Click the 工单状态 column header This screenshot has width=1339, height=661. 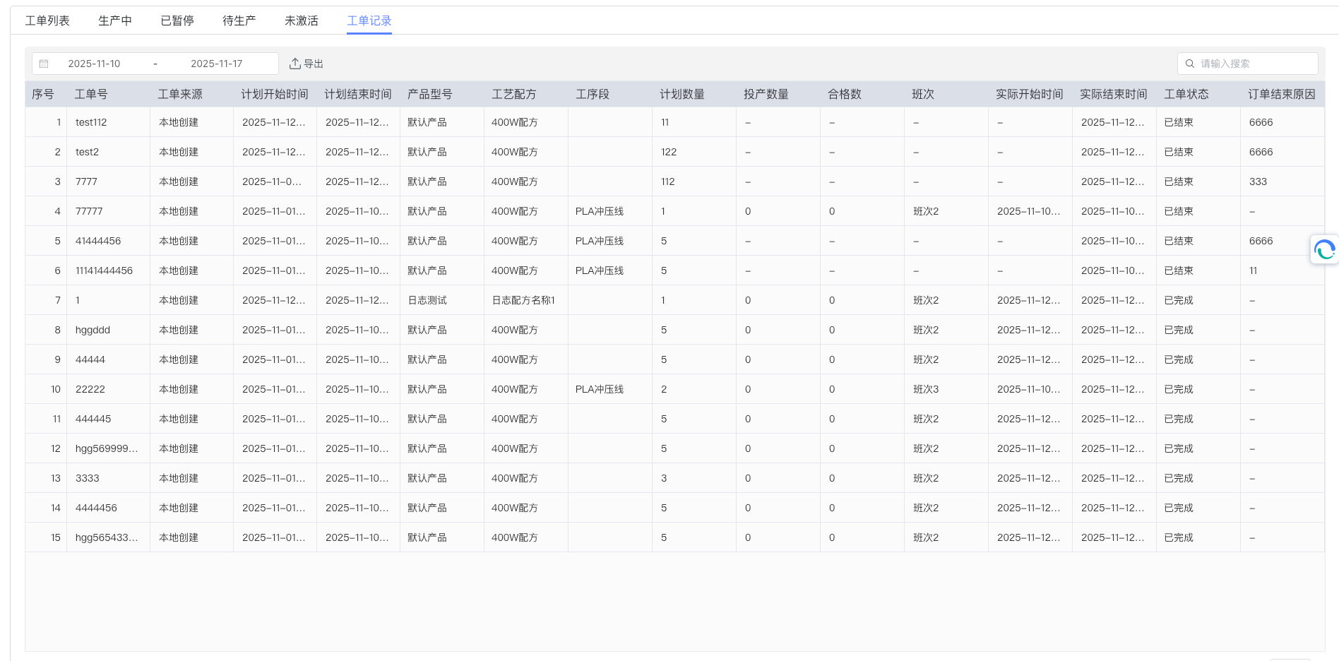click(x=1186, y=94)
